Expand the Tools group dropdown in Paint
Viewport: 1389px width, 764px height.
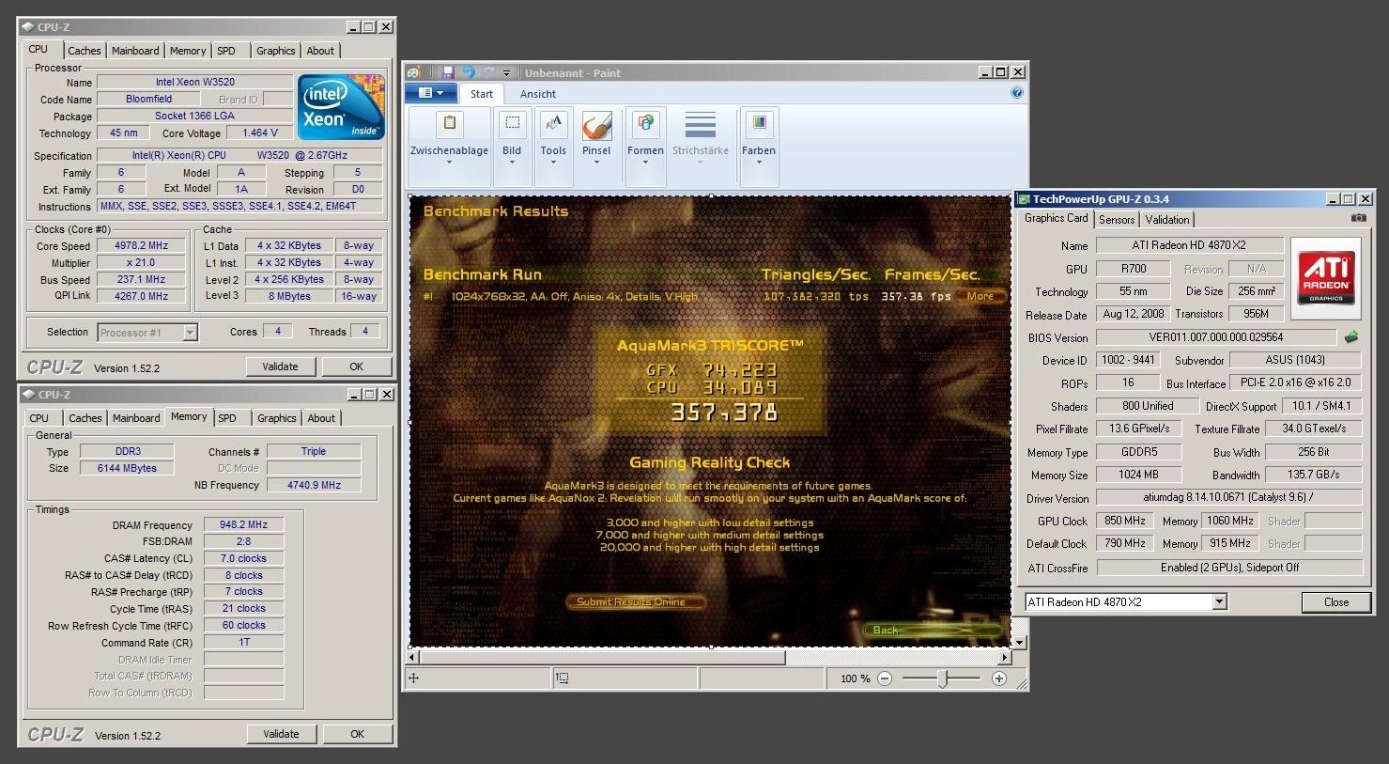pos(553,163)
